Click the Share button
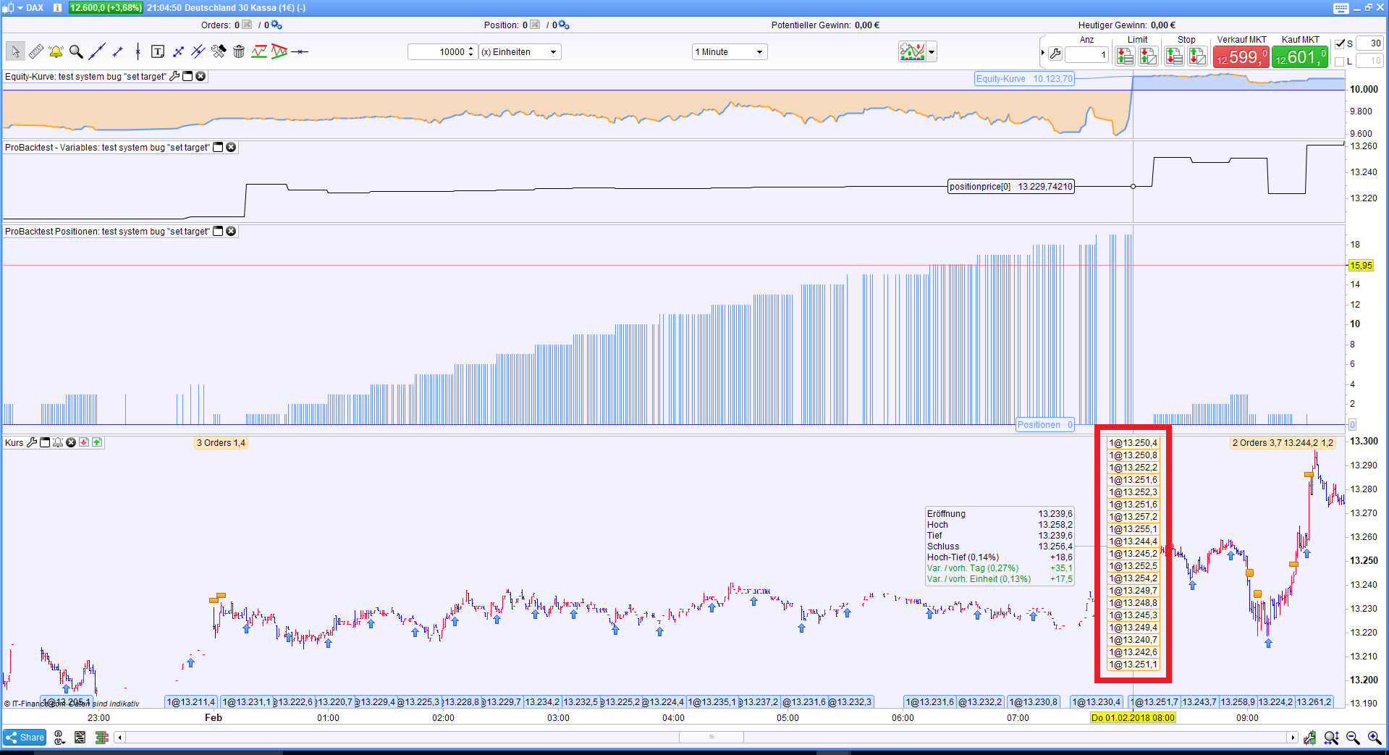Screen dimensions: 1389x755 [x=25, y=738]
